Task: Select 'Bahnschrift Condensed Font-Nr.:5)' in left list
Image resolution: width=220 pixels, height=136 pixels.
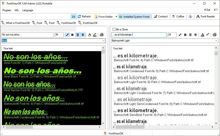Action: tap(52, 117)
